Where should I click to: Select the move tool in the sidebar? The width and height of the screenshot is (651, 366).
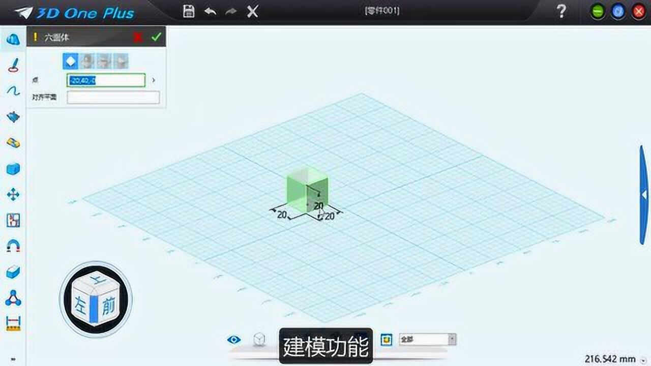[12, 194]
